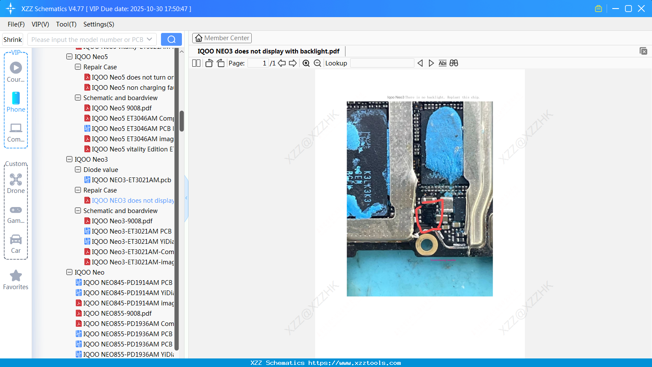Screen dimensions: 652x367
Task: Open Favorites in the sidebar
Action: pyautogui.click(x=16, y=280)
